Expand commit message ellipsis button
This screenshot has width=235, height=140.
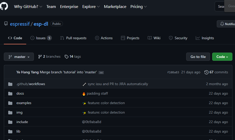coord(101,73)
